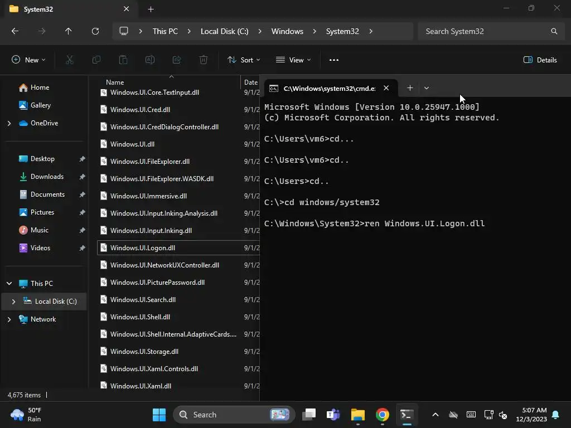Image resolution: width=571 pixels, height=428 pixels.
Task: Open the Sort dropdown
Action: (x=244, y=60)
